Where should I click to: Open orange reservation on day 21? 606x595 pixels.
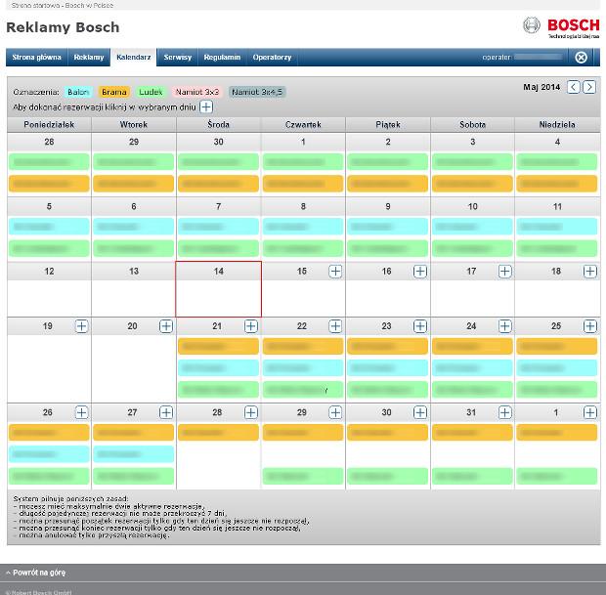pyautogui.click(x=218, y=346)
